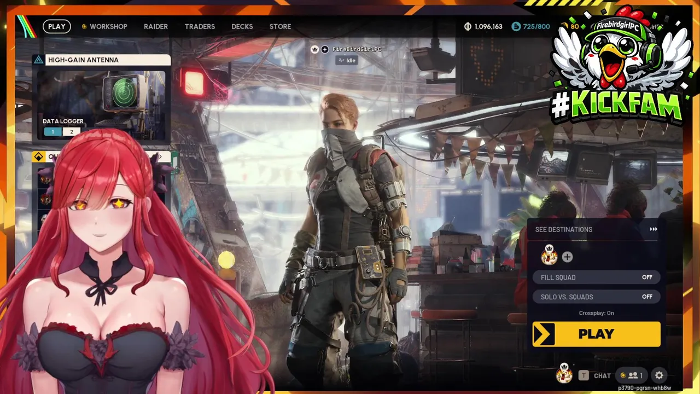The height and width of the screenshot is (394, 700).
Task: Click the player avatar icon beside CHAT
Action: tap(564, 374)
